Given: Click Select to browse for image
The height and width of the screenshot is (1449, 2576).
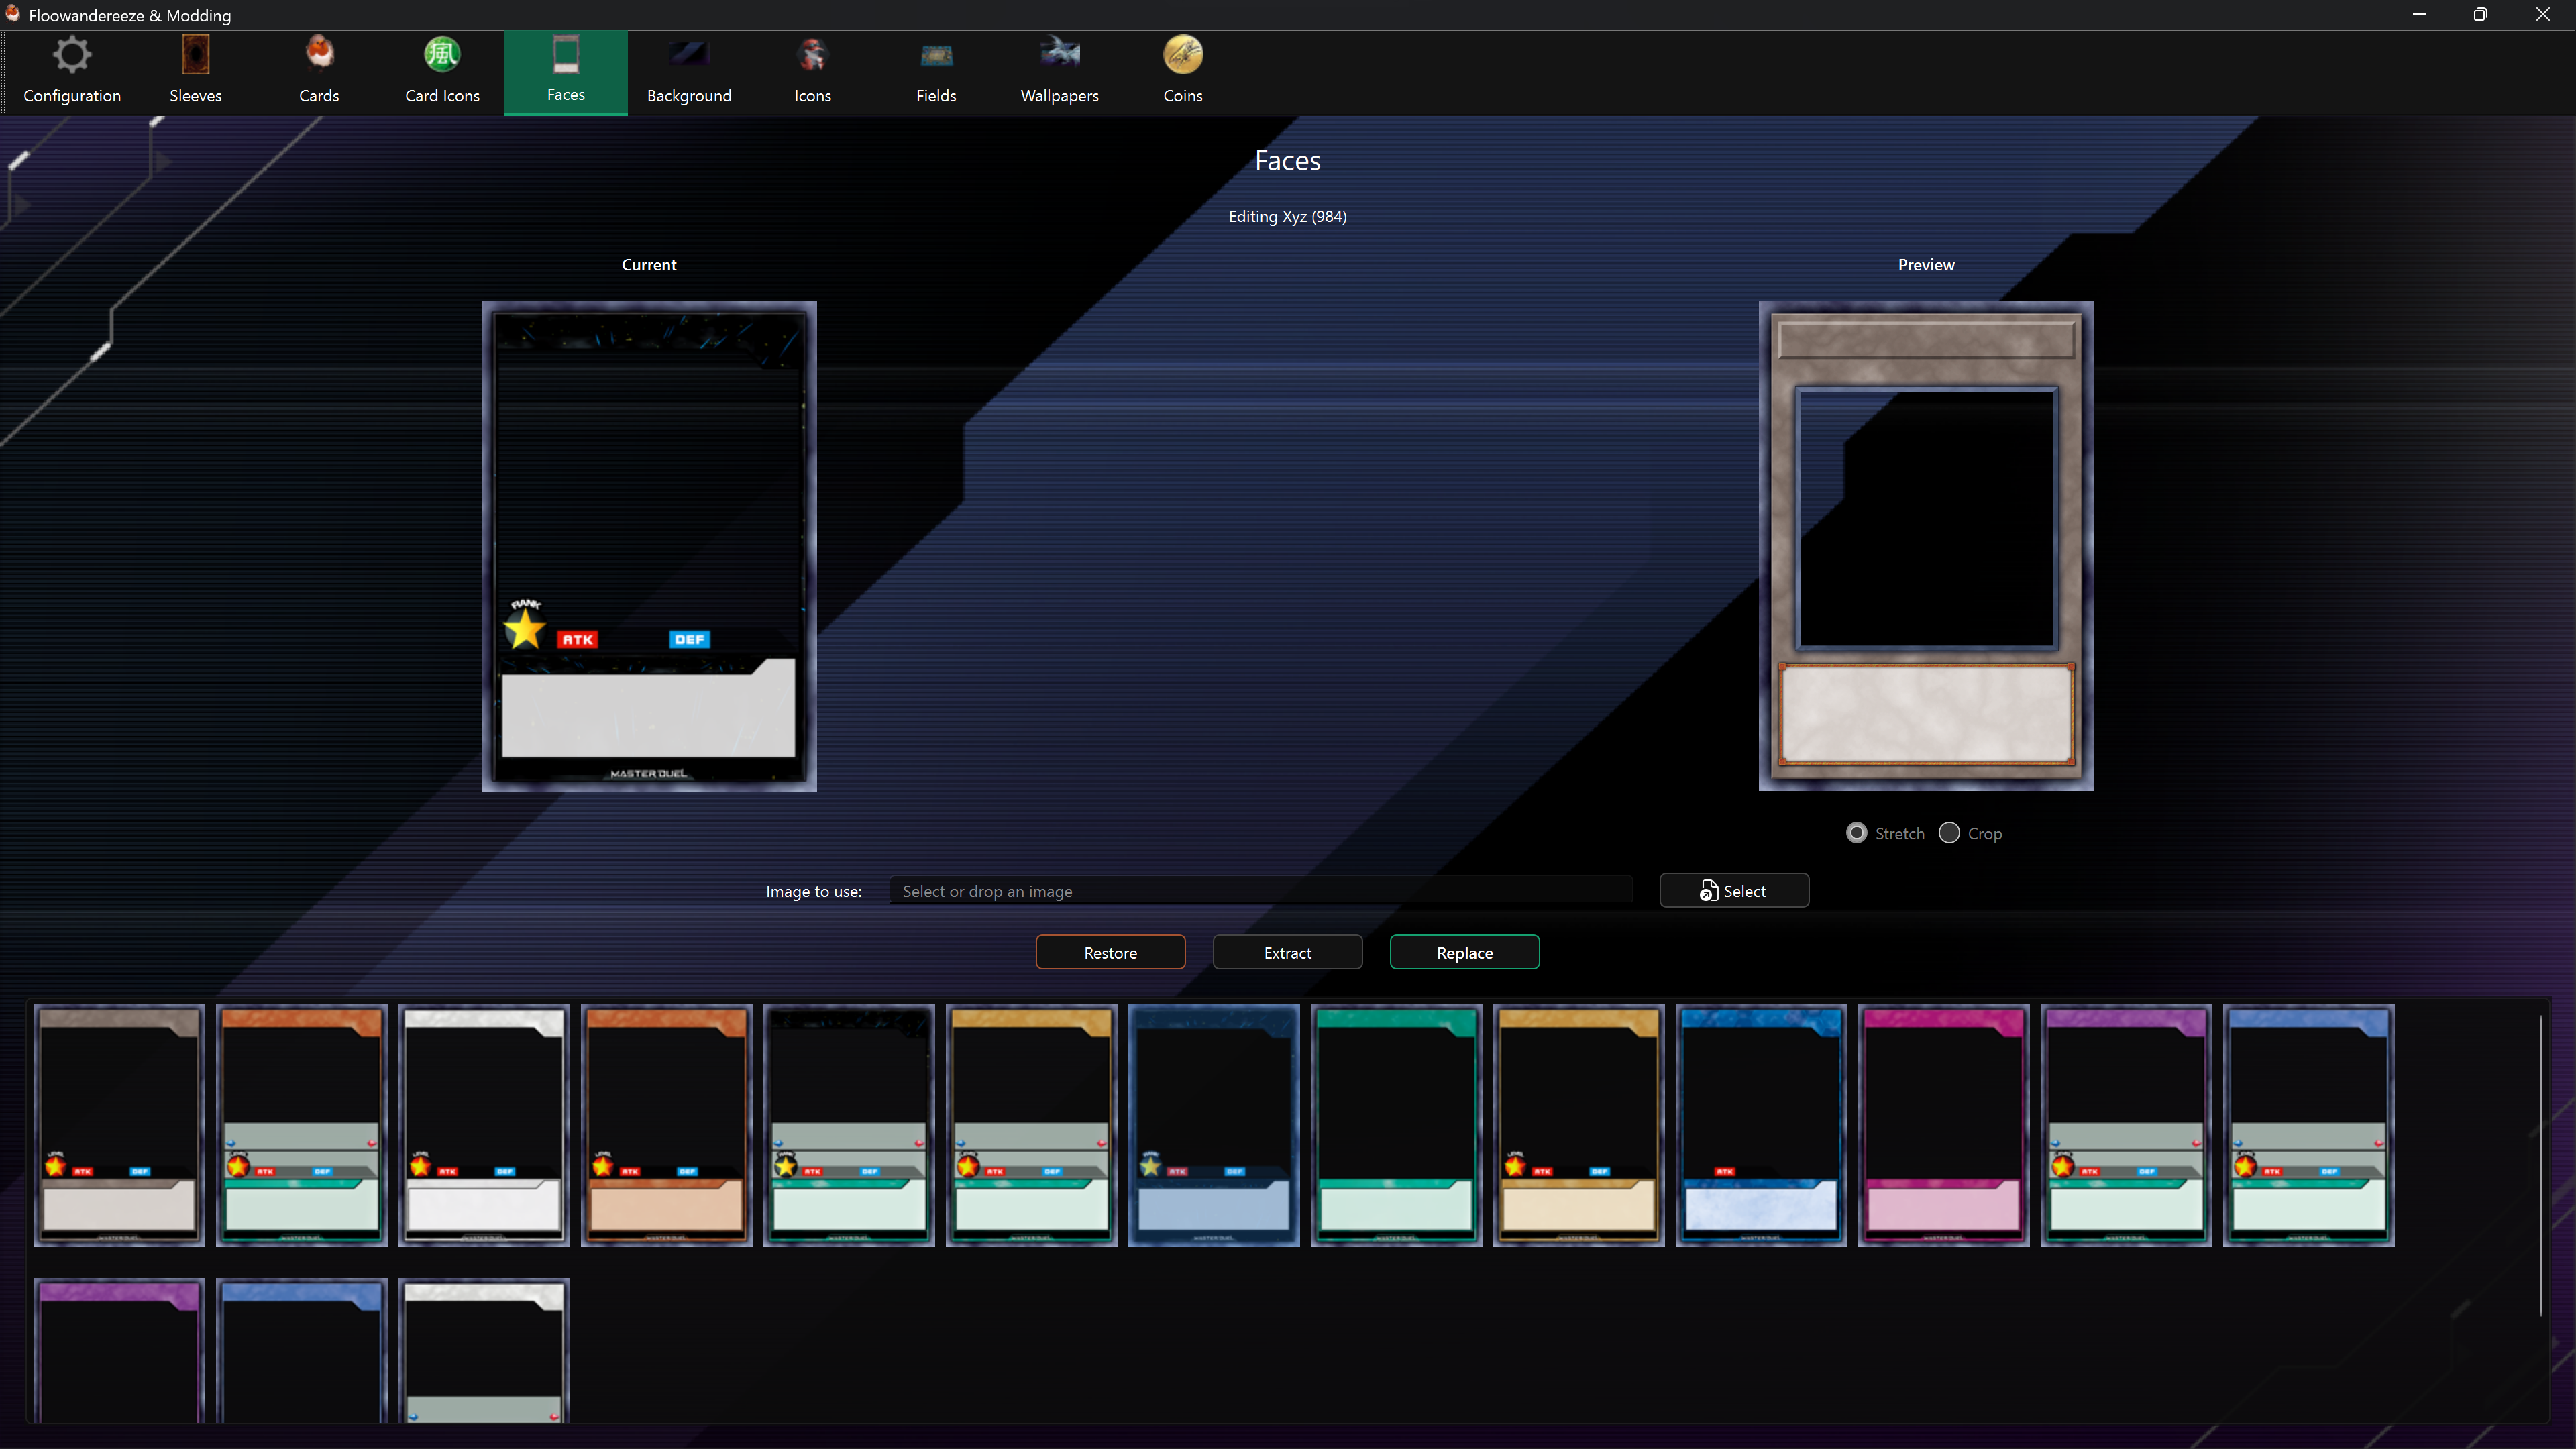Looking at the screenshot, I should 1734,891.
